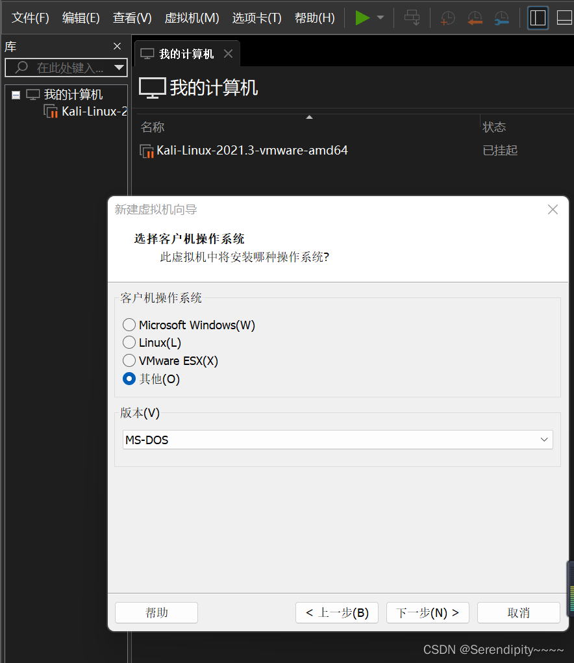574x663 pixels.
Task: Select the Microsoft Windows(W) radio button
Action: point(129,325)
